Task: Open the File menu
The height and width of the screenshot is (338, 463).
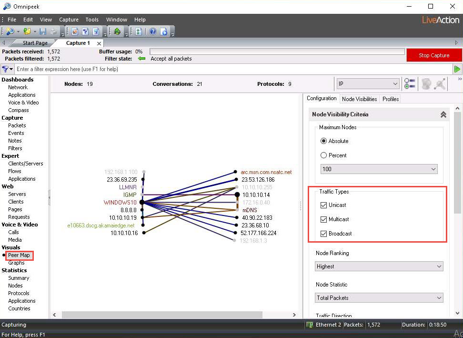Action: click(12, 20)
